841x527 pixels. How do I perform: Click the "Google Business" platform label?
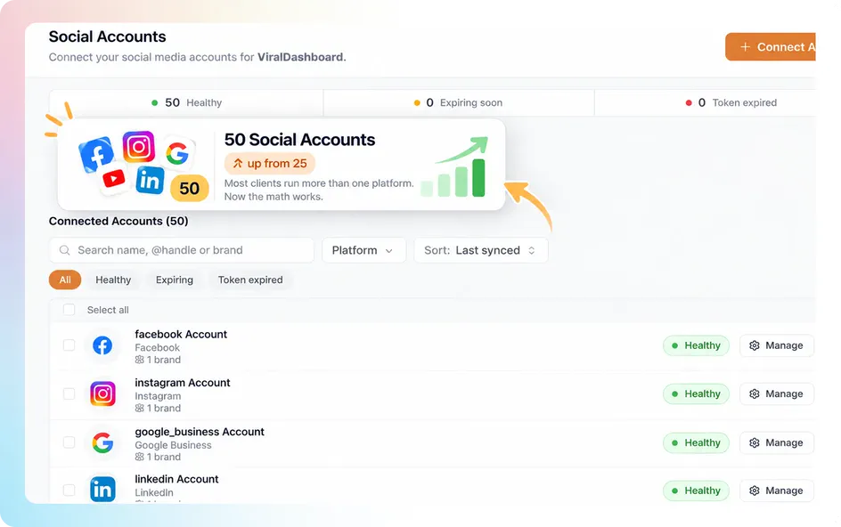[x=173, y=445]
